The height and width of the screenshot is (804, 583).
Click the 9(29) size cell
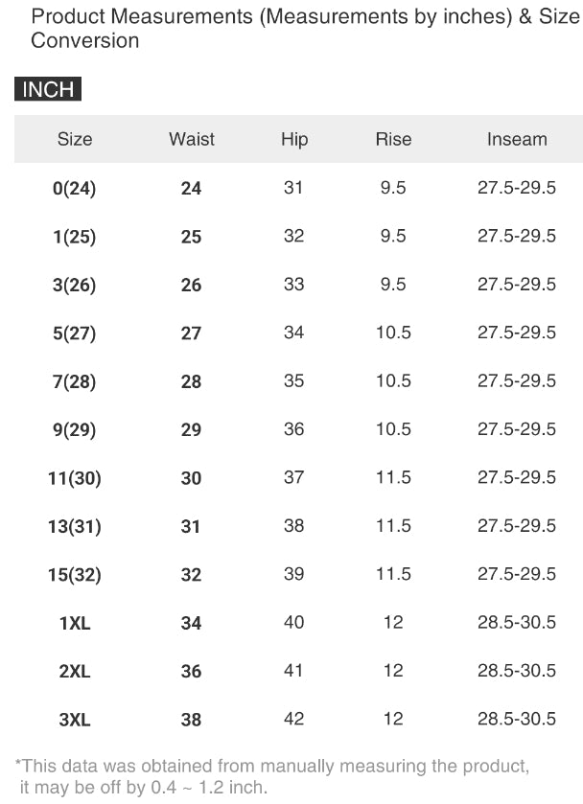tap(75, 430)
